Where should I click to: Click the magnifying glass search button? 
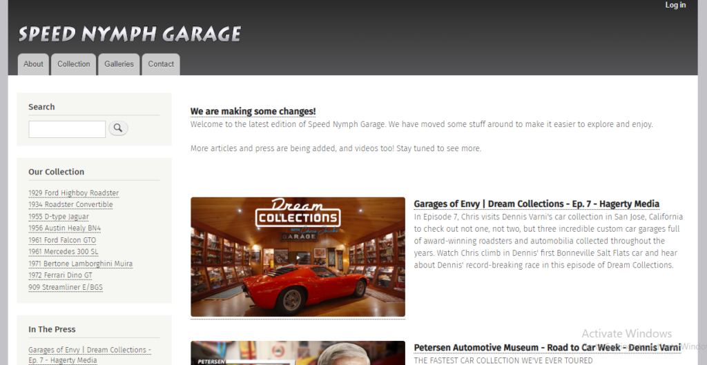click(x=118, y=128)
